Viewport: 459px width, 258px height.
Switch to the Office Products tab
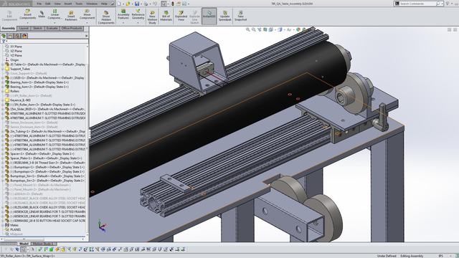(x=72, y=29)
